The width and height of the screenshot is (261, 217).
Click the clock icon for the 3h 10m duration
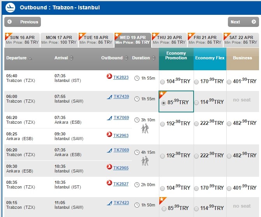[x=137, y=120]
